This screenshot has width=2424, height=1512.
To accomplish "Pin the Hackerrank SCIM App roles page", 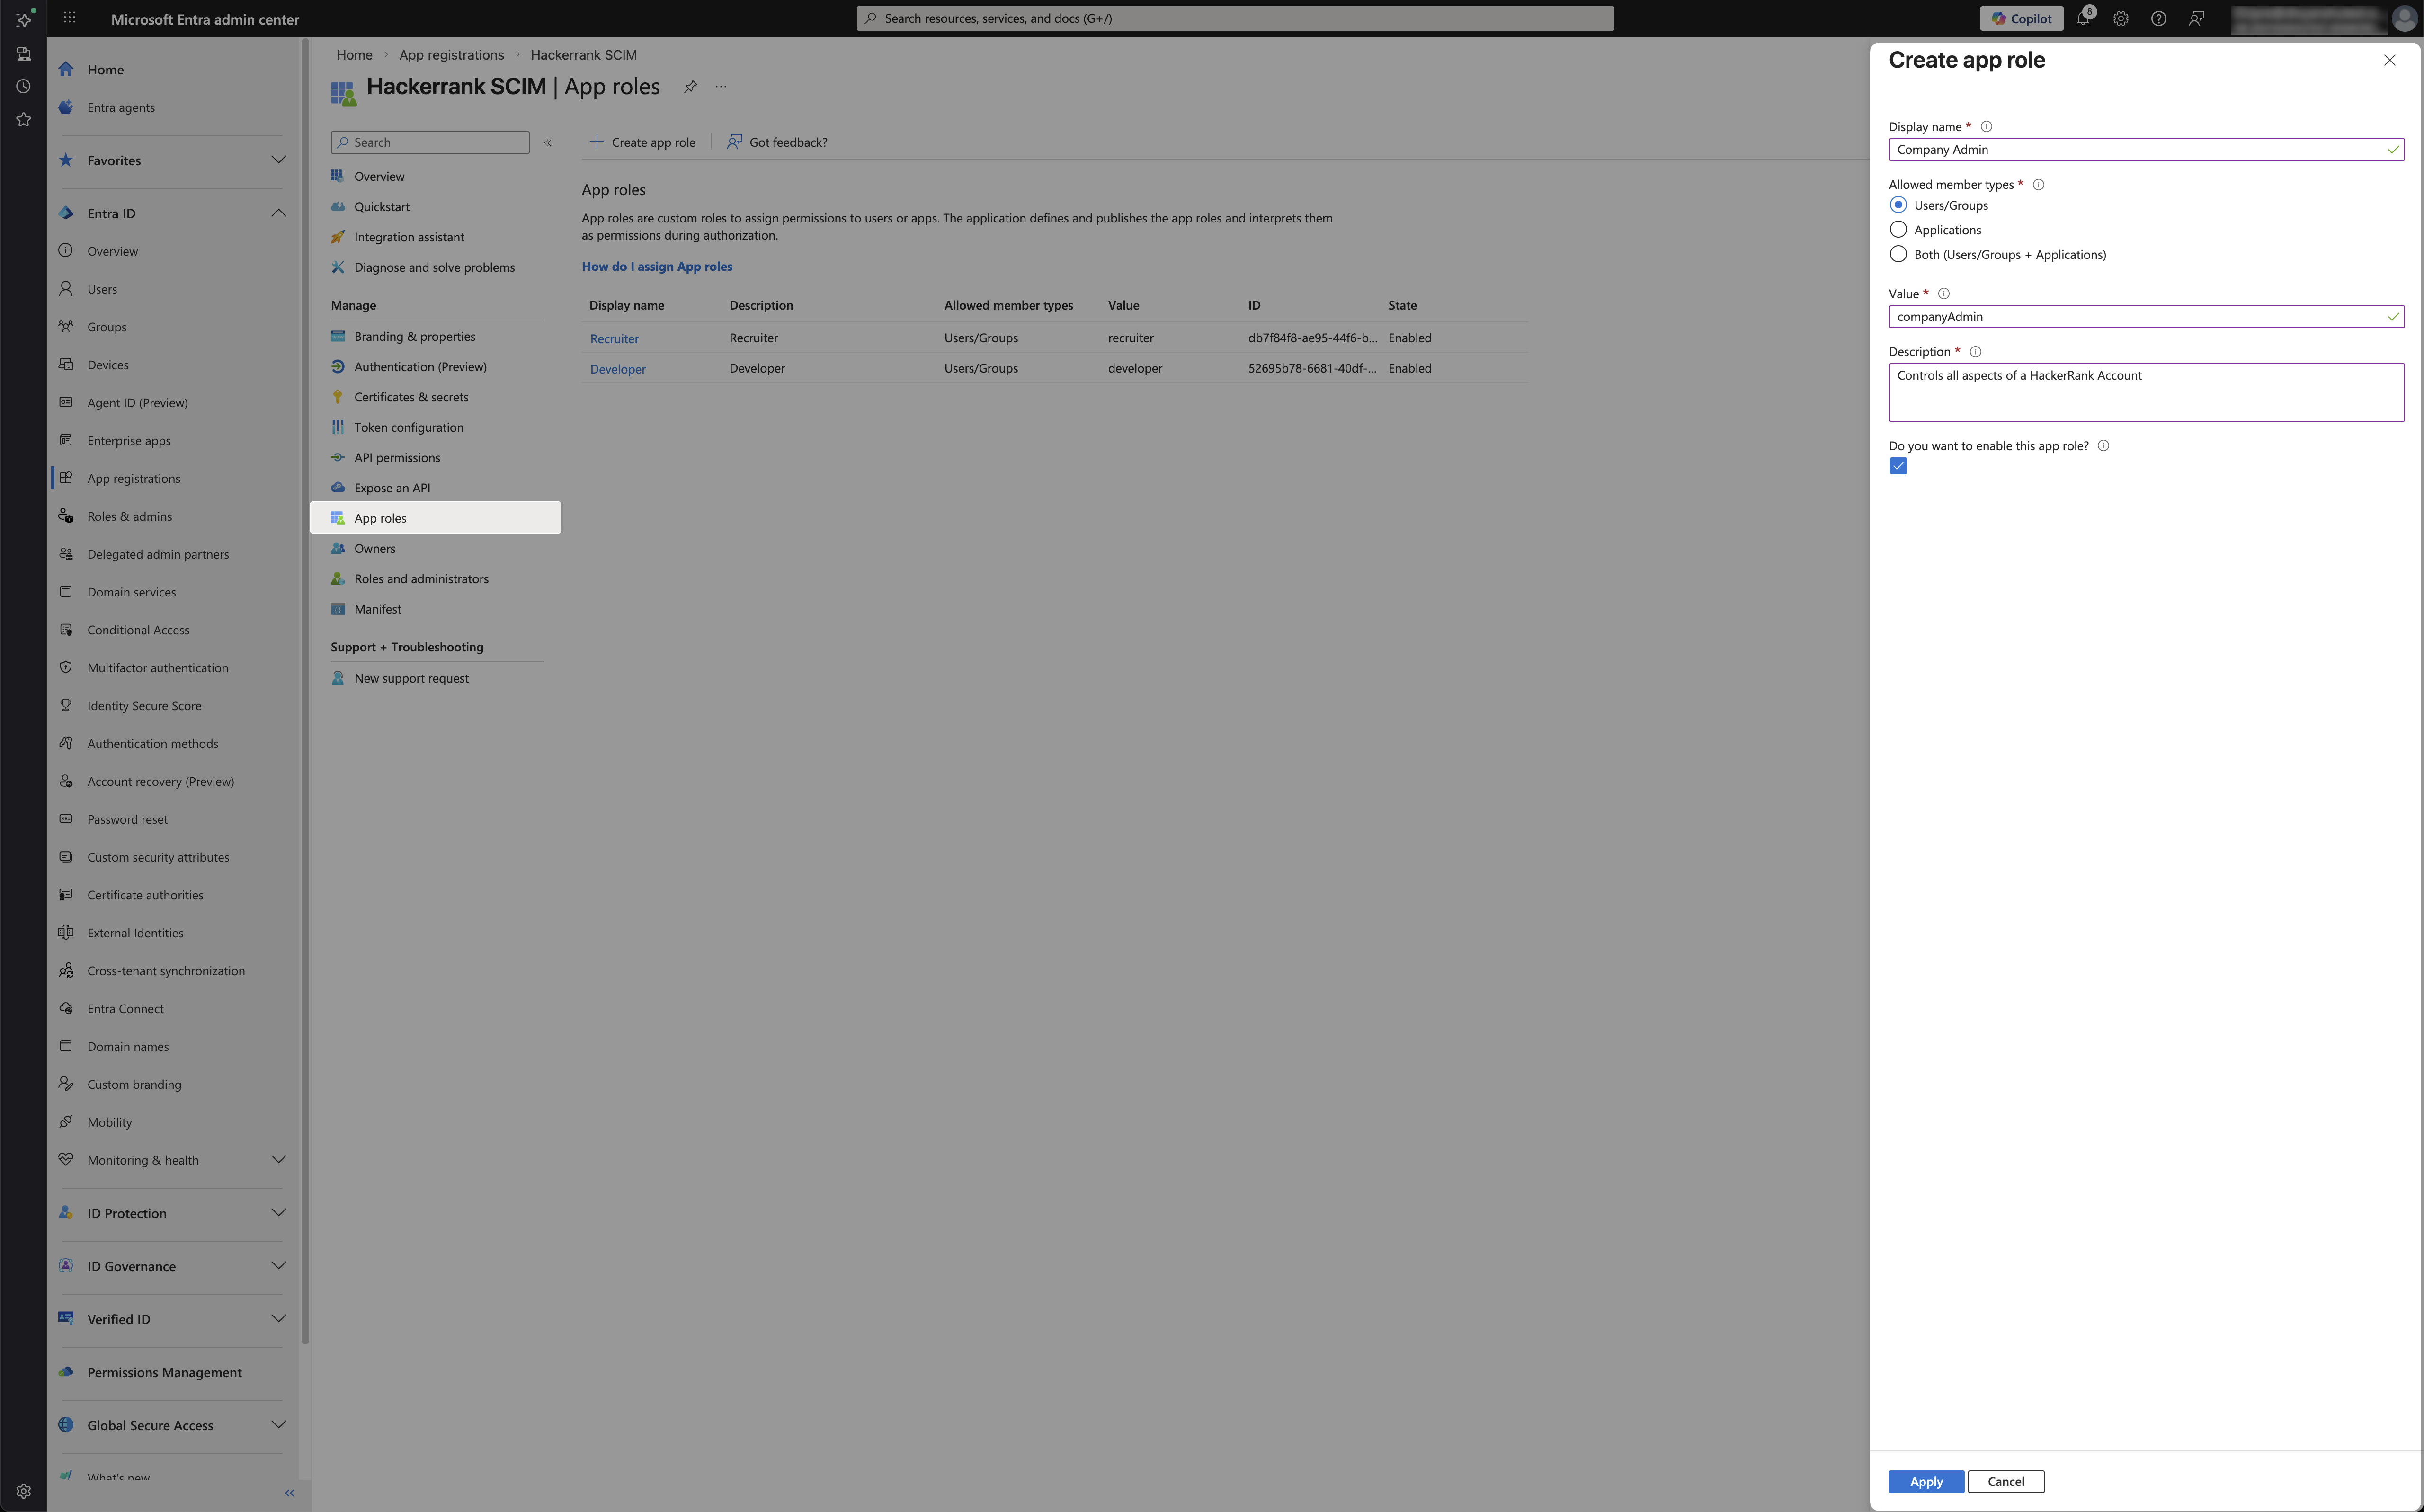I will coord(690,87).
